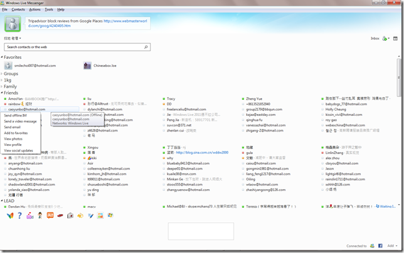404x253 pixels.
Task: Click your profile display picture
Action: [13, 24]
